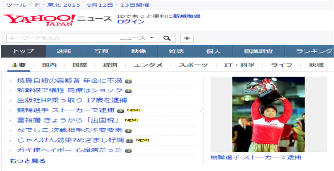Open the ツール・ド・東北 2015 banner link
The image size is (334, 171).
(x=78, y=5)
